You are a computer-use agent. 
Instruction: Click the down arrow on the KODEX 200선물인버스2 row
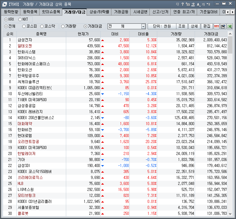click(x=103, y=118)
